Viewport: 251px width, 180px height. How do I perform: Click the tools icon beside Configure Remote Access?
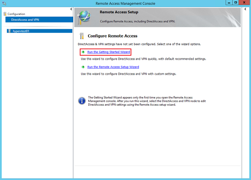pyautogui.click(x=82, y=36)
